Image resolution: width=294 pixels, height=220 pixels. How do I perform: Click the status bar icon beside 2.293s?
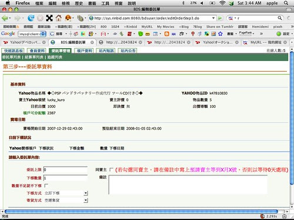[262, 216]
